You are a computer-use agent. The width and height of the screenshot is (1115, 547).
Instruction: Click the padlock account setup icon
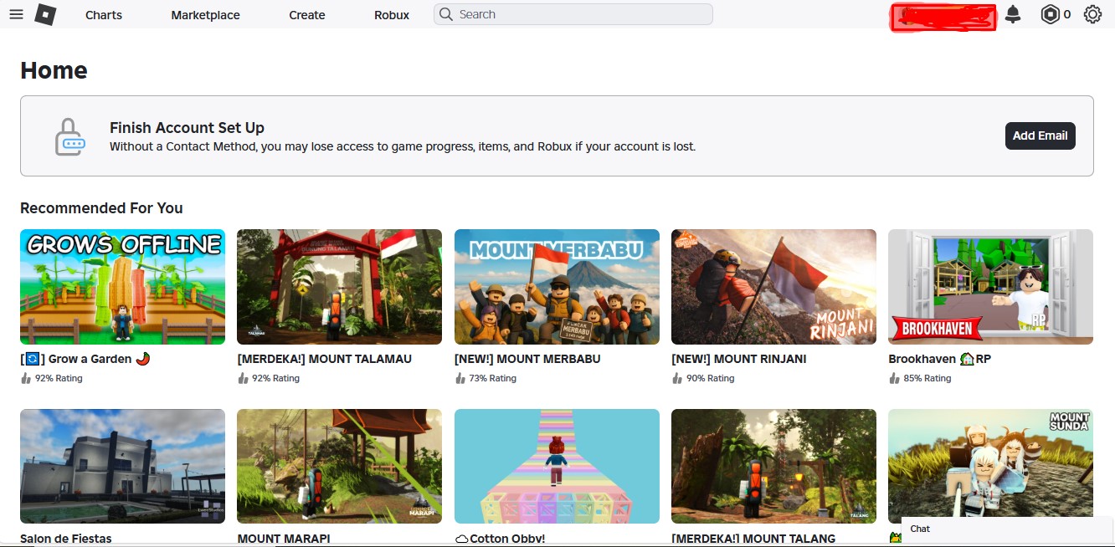pyautogui.click(x=69, y=136)
